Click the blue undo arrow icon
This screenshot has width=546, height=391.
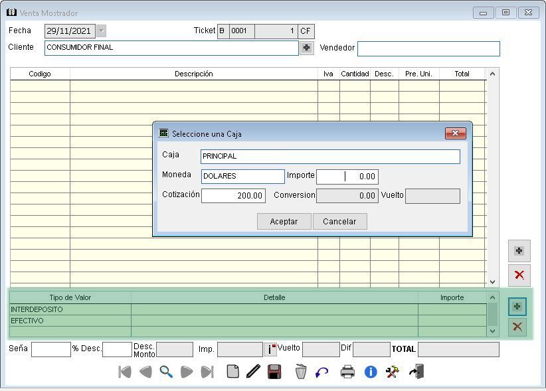pyautogui.click(x=322, y=372)
